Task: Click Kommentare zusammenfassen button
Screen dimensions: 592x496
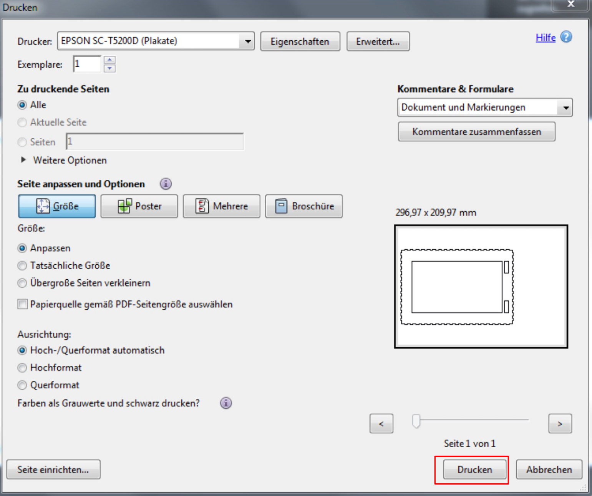Action: pos(477,132)
